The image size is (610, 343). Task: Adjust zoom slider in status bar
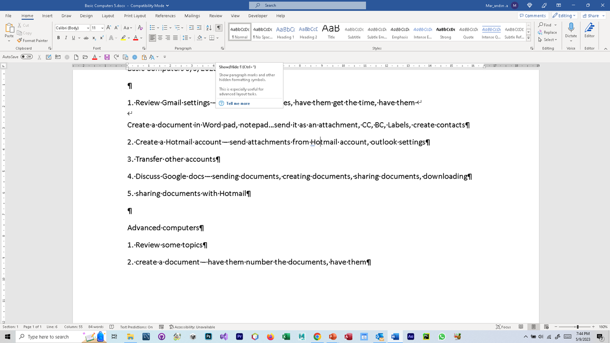[x=577, y=327]
